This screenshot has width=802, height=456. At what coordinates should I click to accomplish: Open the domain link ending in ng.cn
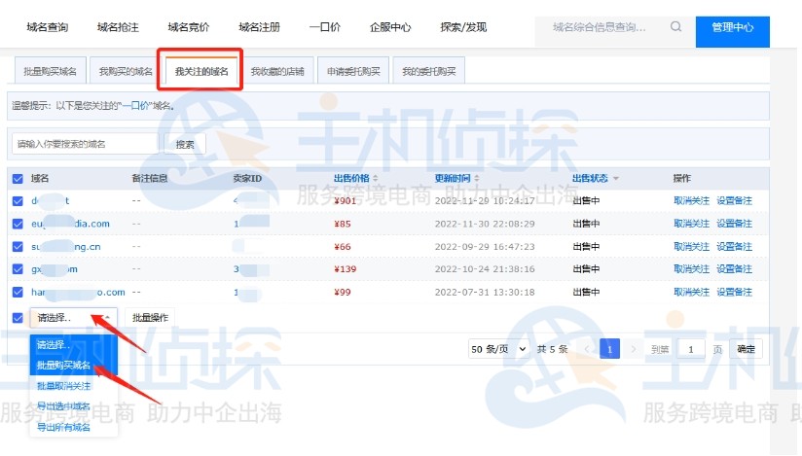[x=66, y=246]
